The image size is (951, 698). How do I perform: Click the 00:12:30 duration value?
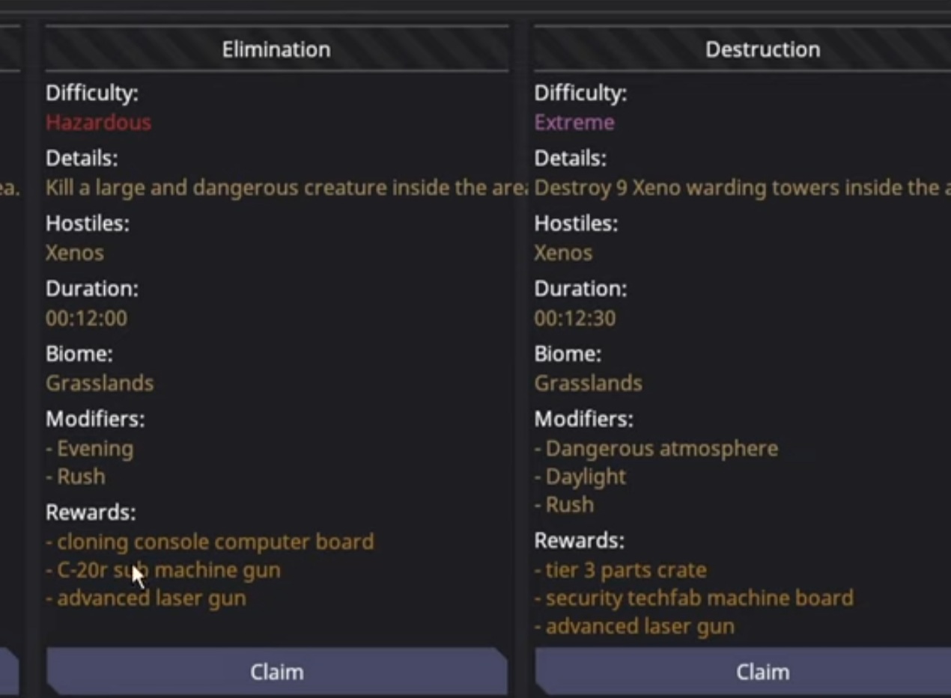(x=574, y=318)
